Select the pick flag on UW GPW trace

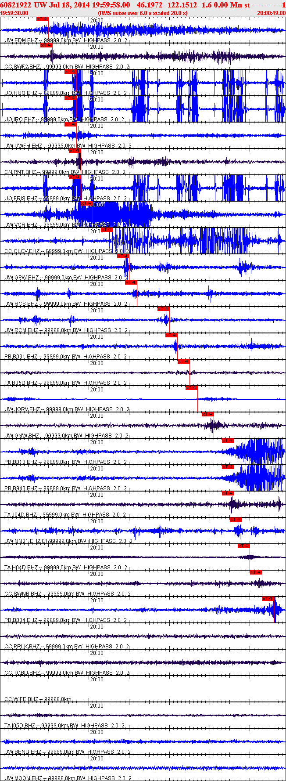[123, 256]
